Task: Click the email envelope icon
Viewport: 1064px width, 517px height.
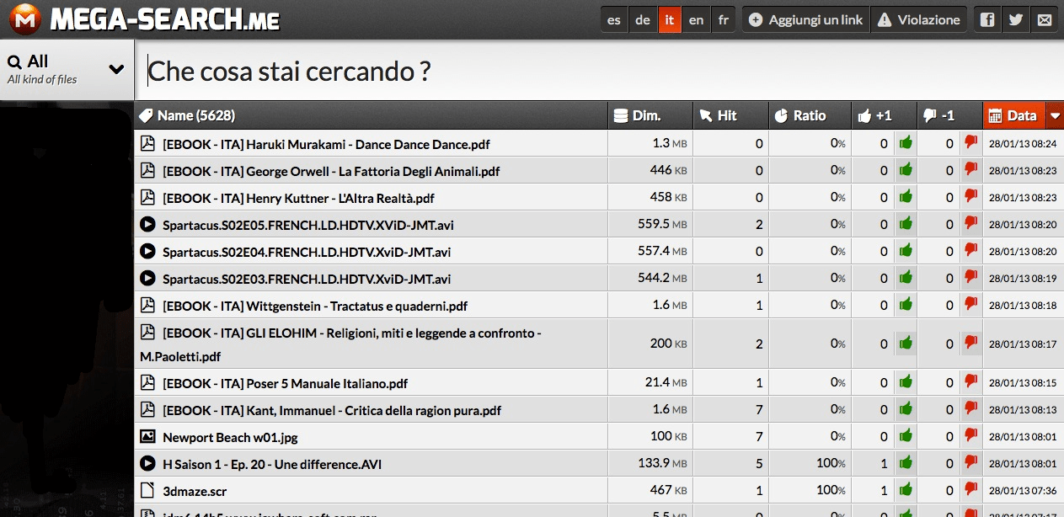Action: 1045,19
